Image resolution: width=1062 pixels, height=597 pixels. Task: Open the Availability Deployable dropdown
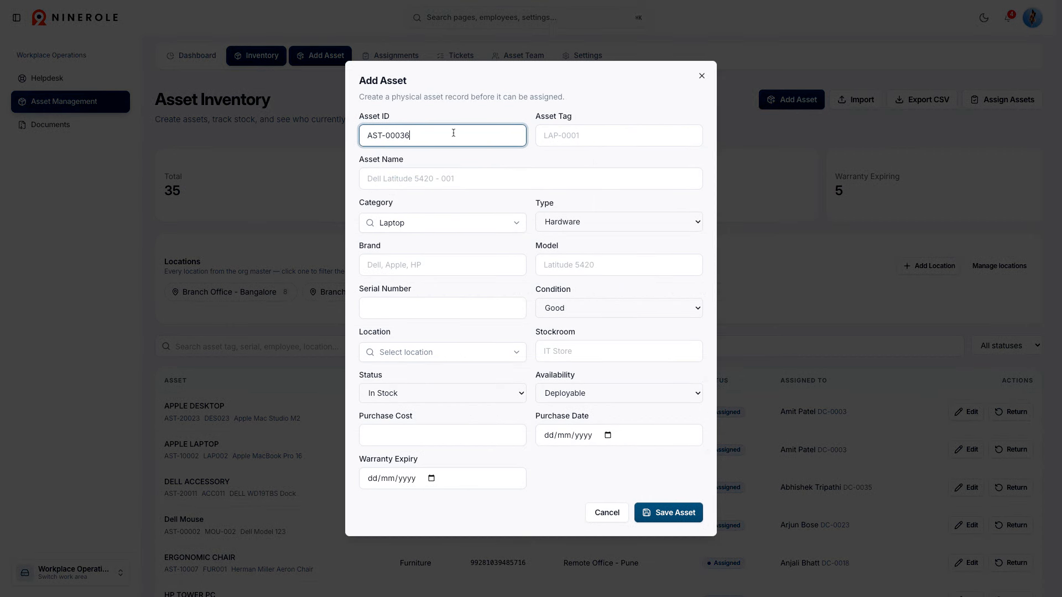coord(619,393)
